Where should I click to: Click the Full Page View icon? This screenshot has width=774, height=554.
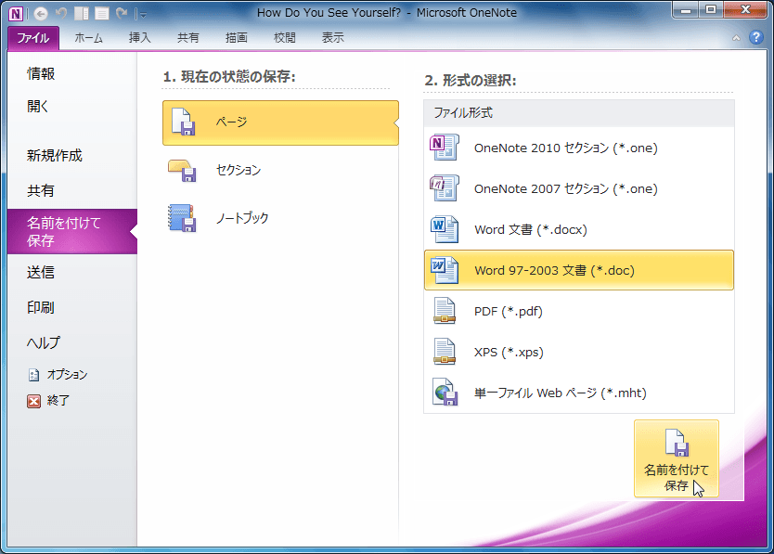pos(102,13)
